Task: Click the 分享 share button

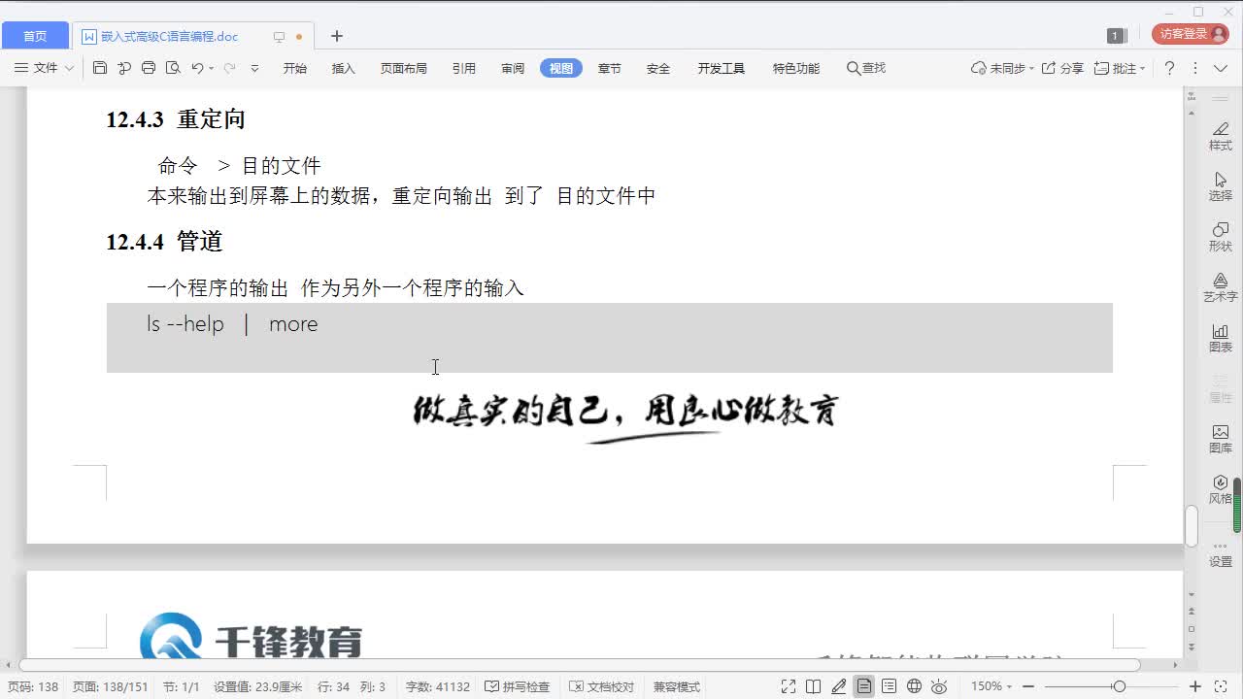Action: point(1062,68)
